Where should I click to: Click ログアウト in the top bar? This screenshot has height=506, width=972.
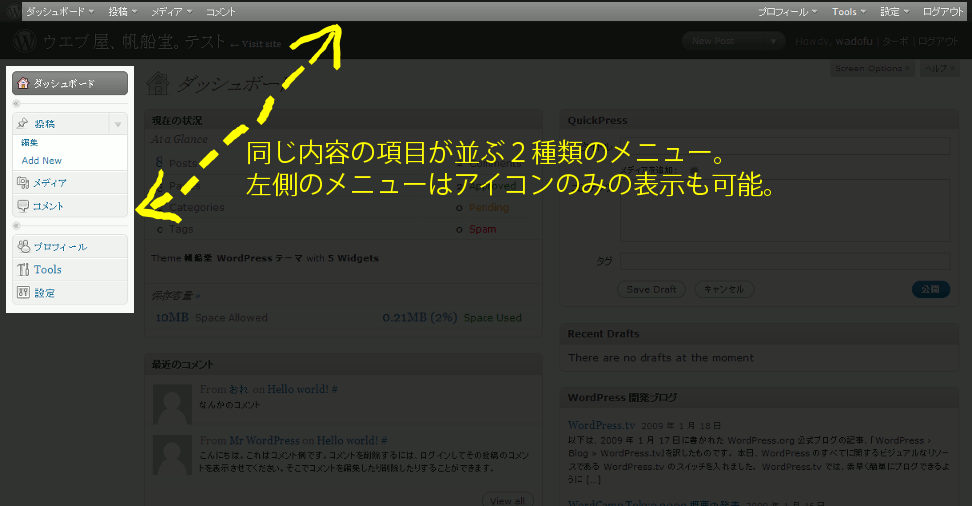pyautogui.click(x=943, y=12)
